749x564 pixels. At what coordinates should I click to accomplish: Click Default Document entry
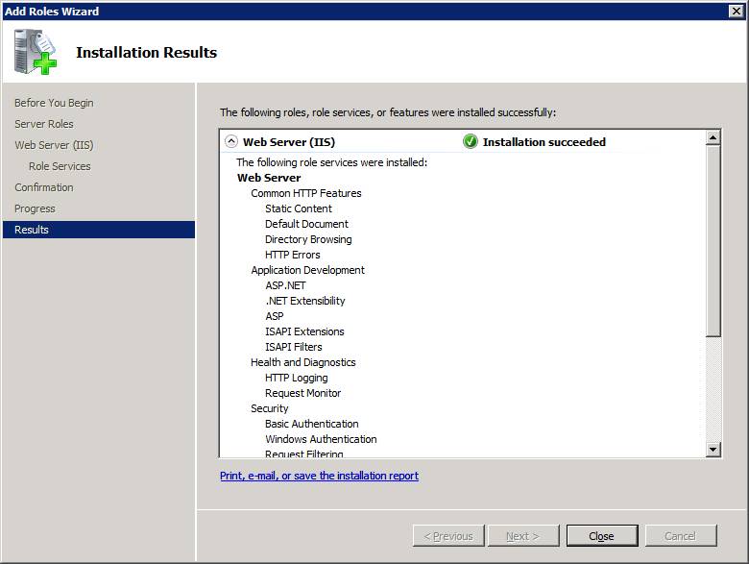click(306, 224)
